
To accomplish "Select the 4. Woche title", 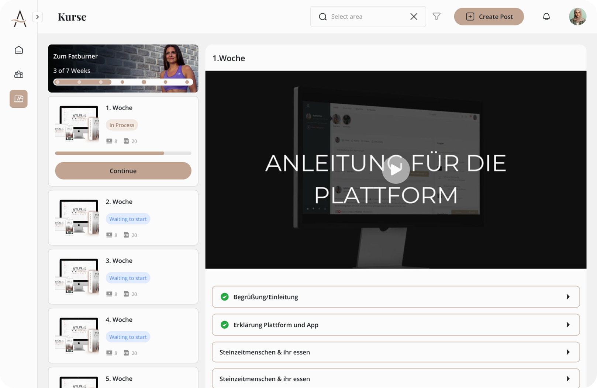I will [119, 320].
